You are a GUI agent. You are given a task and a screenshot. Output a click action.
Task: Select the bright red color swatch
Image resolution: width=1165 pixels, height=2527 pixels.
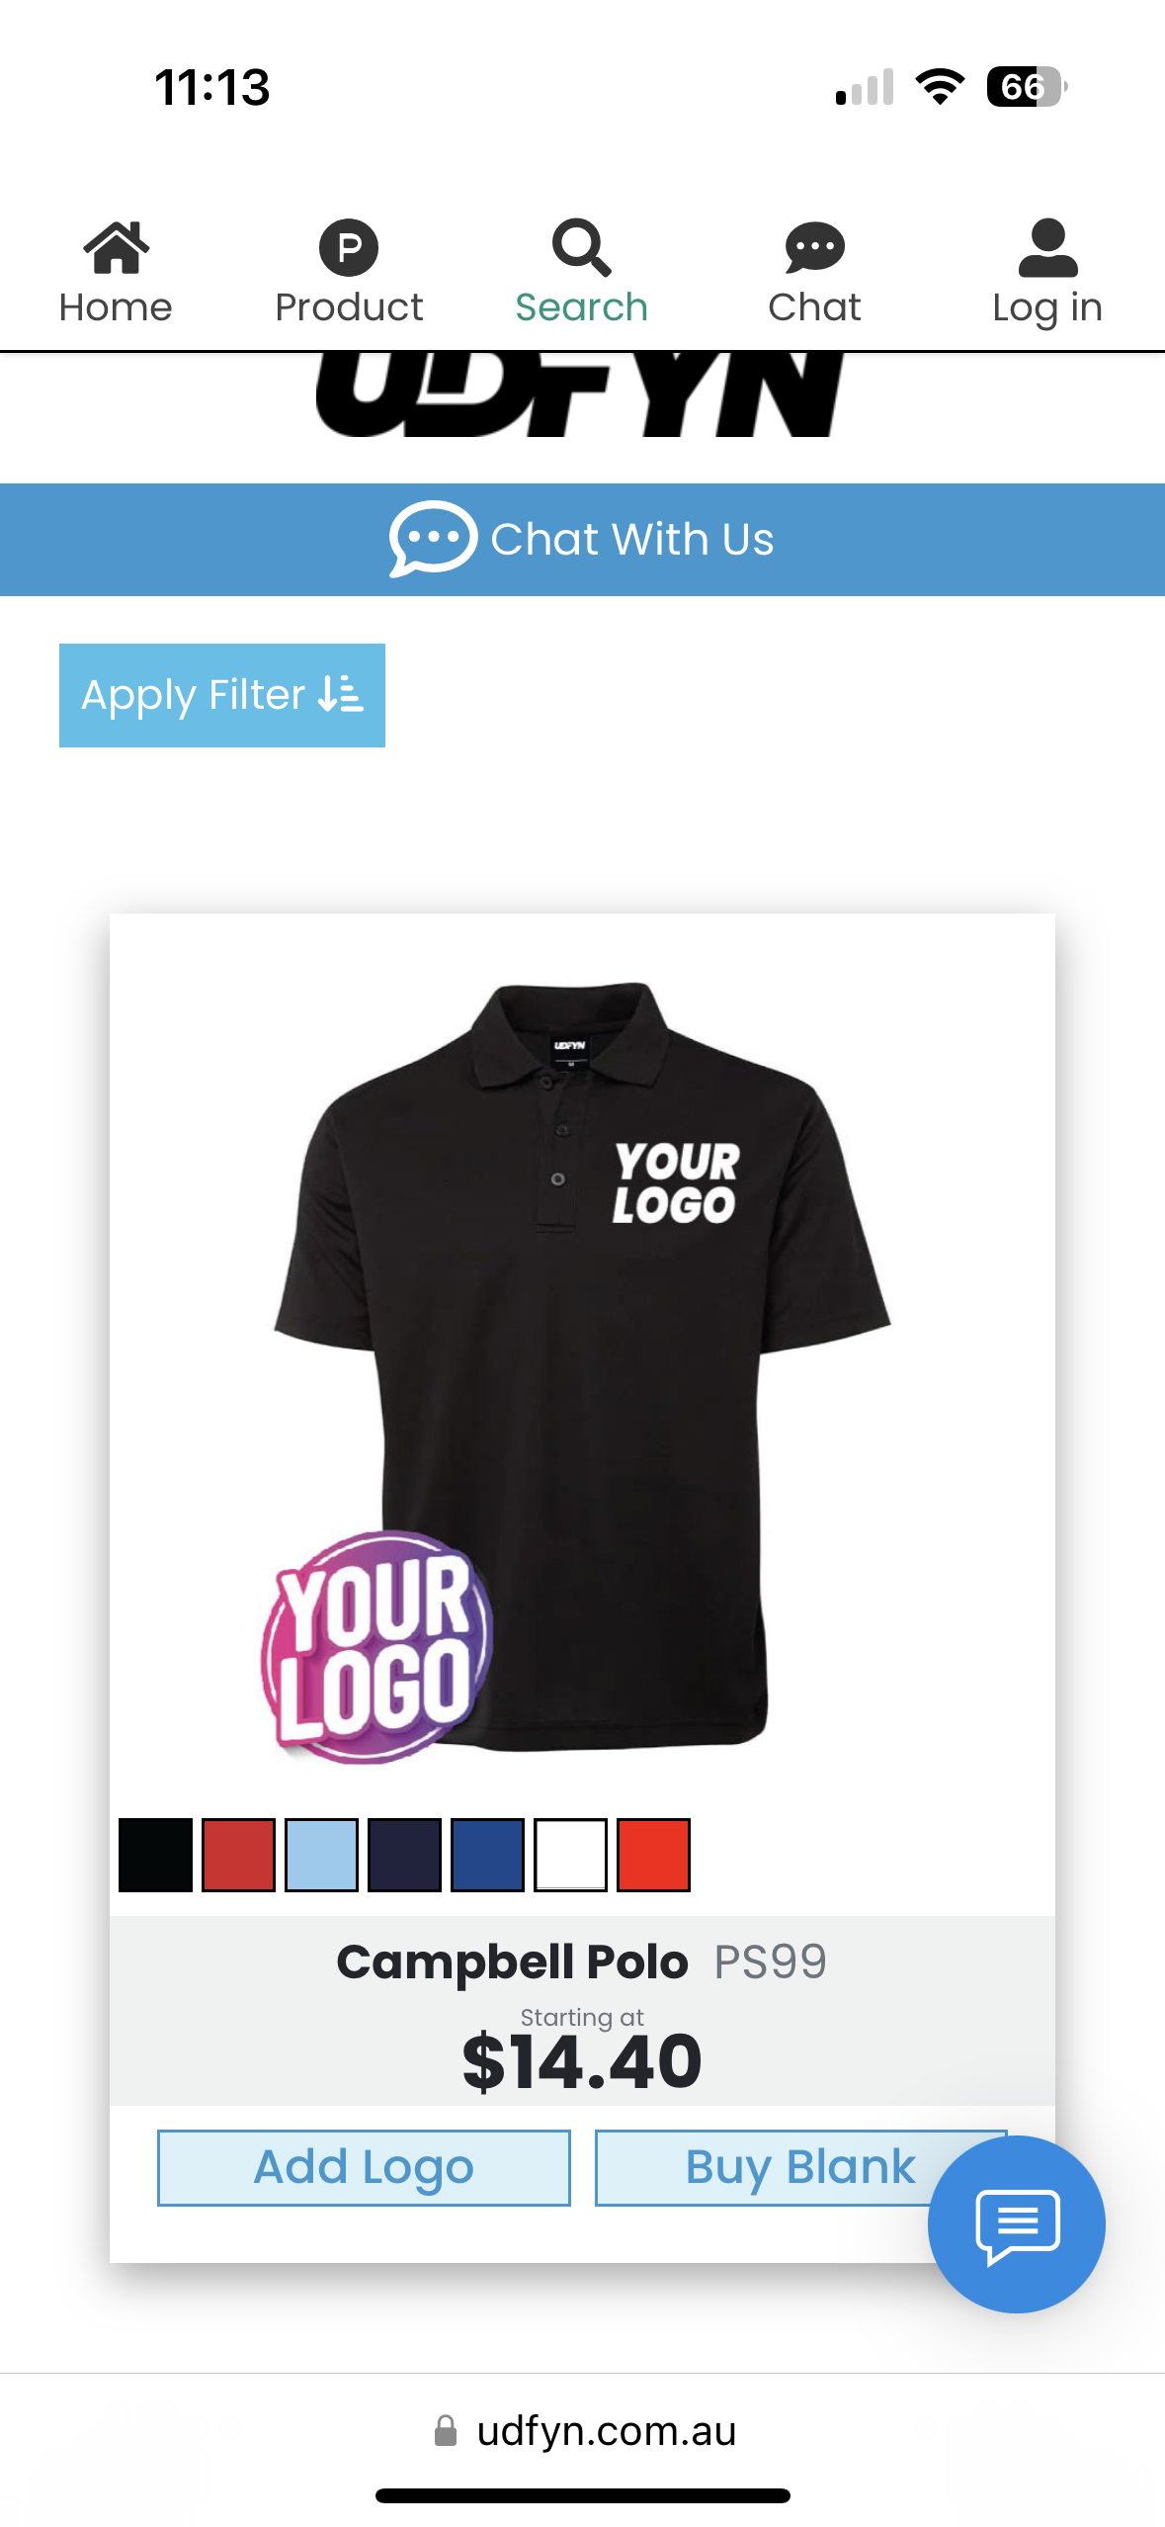[653, 1855]
